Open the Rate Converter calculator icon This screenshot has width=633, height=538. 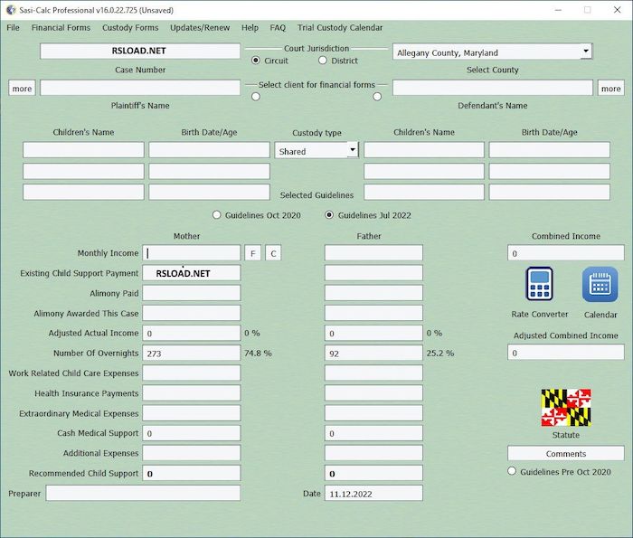click(x=539, y=284)
